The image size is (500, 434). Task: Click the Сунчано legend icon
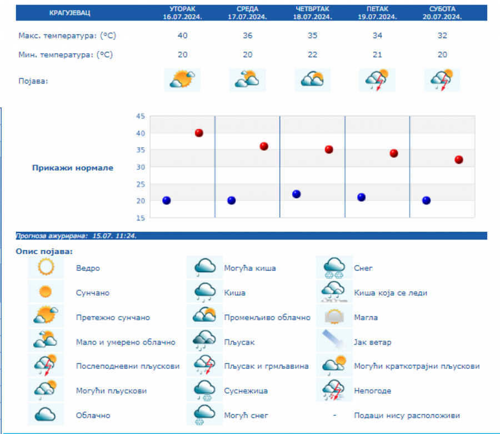pyautogui.click(x=46, y=292)
